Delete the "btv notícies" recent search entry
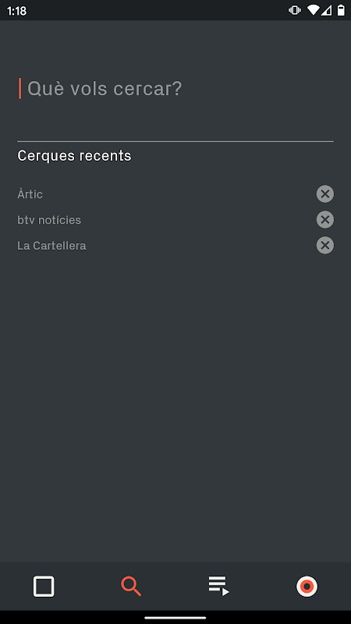Image resolution: width=351 pixels, height=624 pixels. pos(325,220)
